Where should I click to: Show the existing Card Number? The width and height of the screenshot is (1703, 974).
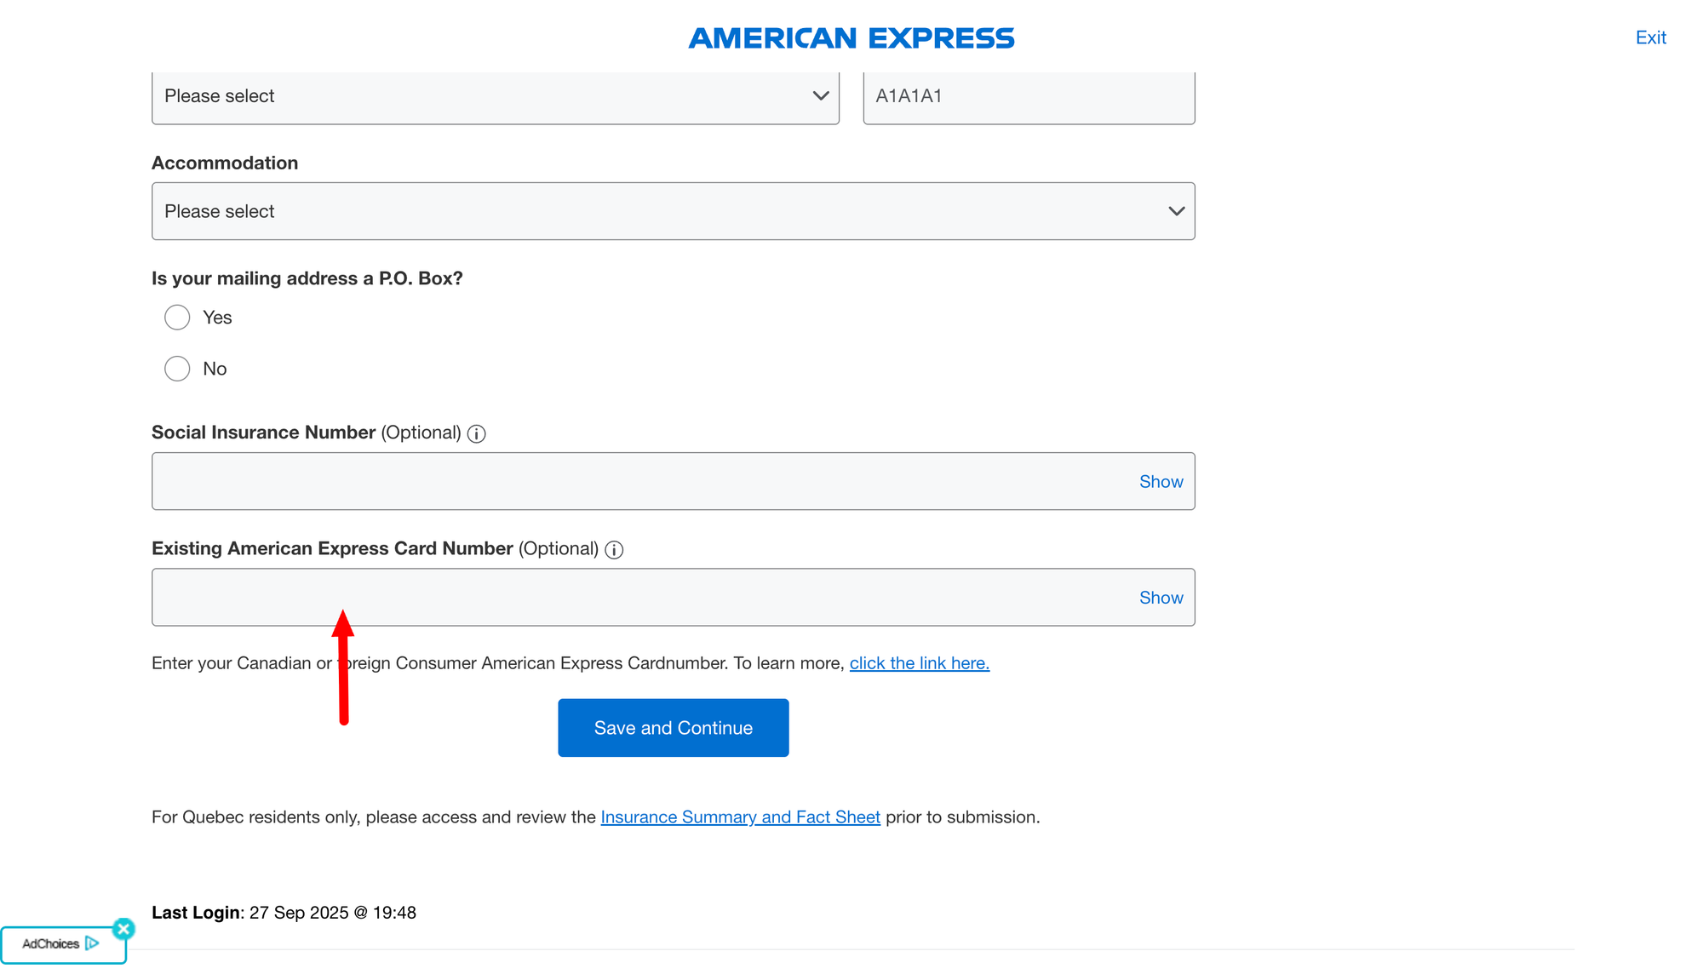coord(1161,598)
